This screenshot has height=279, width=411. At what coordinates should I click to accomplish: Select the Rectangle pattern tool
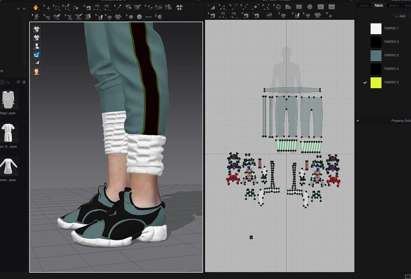(299, 7)
